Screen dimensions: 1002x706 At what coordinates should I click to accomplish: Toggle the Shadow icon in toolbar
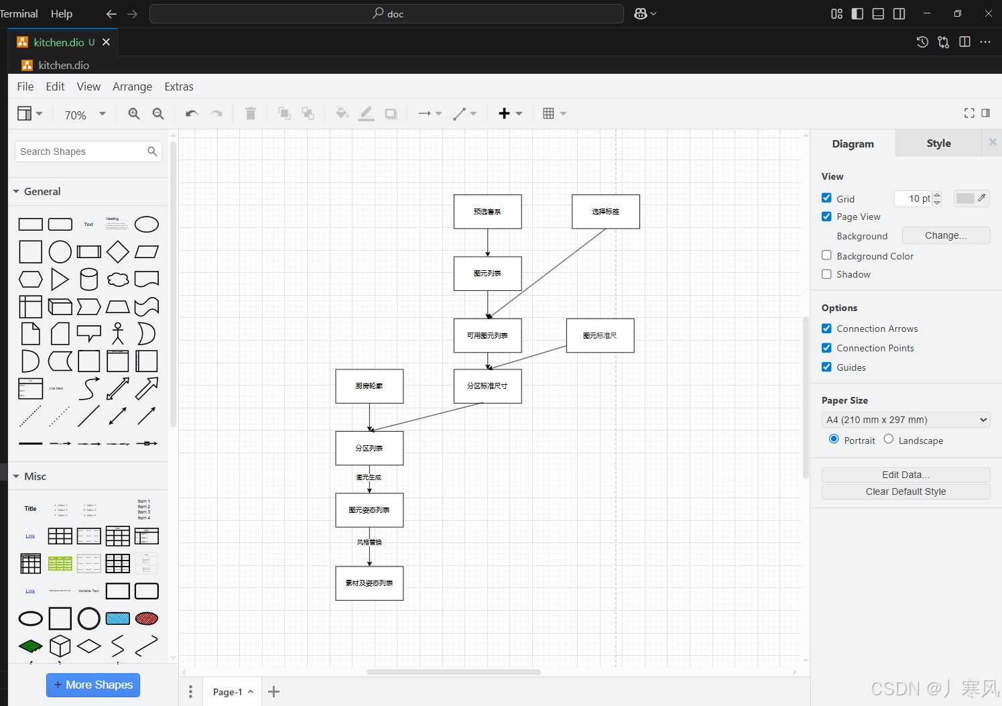coord(391,113)
